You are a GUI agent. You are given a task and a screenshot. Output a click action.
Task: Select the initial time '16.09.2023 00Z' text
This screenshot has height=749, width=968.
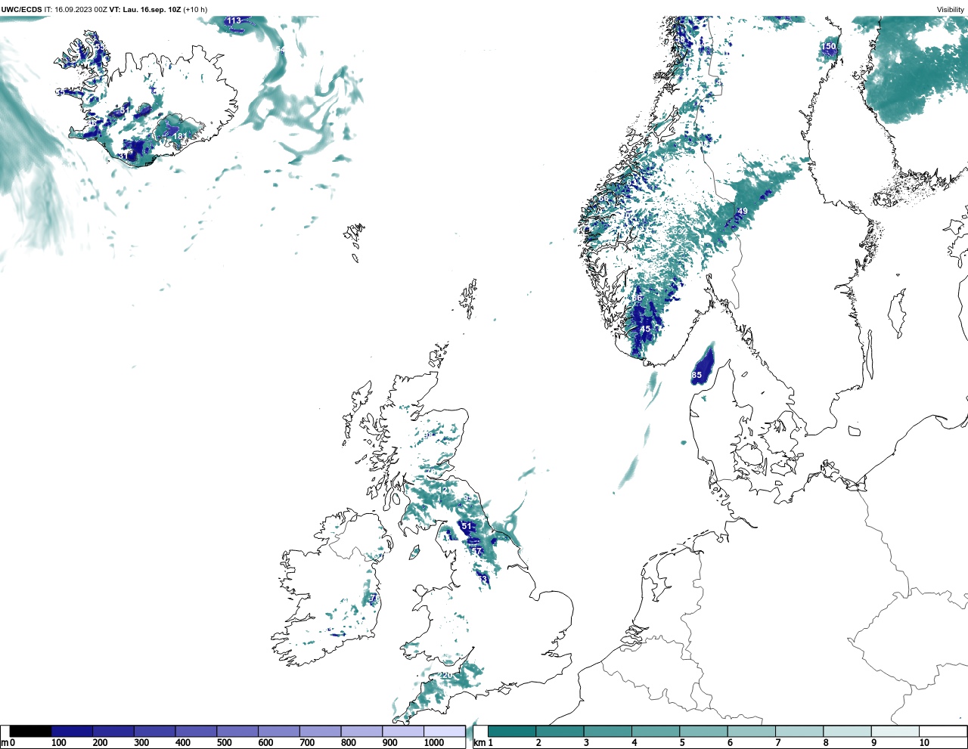pos(80,10)
